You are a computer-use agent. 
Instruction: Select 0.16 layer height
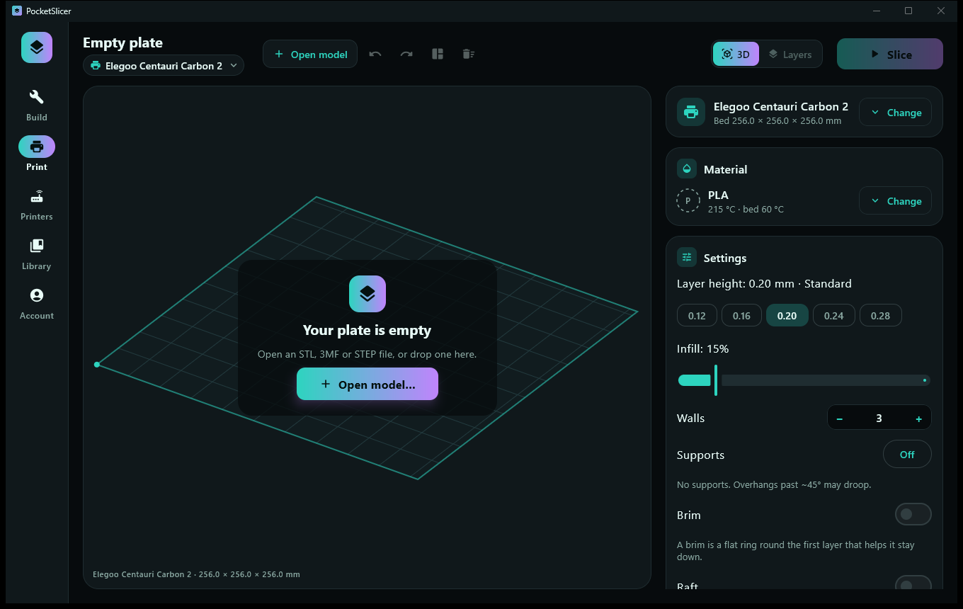pos(741,315)
